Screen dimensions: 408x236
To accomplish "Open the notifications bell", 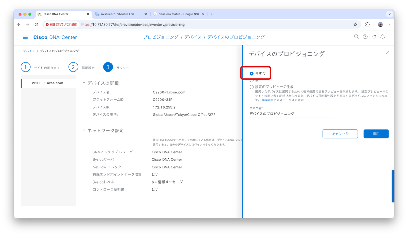I will 382,37.
